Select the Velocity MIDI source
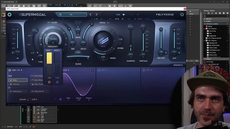 coord(18,84)
